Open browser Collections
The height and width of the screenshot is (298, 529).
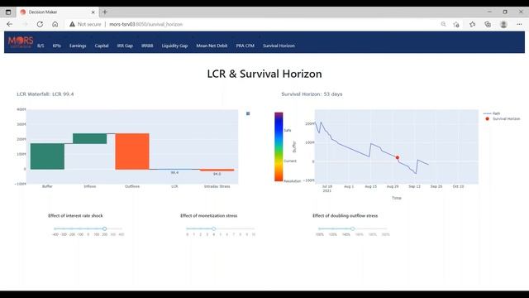pyautogui.click(x=488, y=24)
